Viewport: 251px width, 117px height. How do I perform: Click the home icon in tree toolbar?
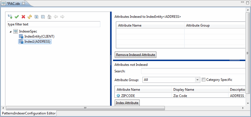pyautogui.click(x=50, y=17)
